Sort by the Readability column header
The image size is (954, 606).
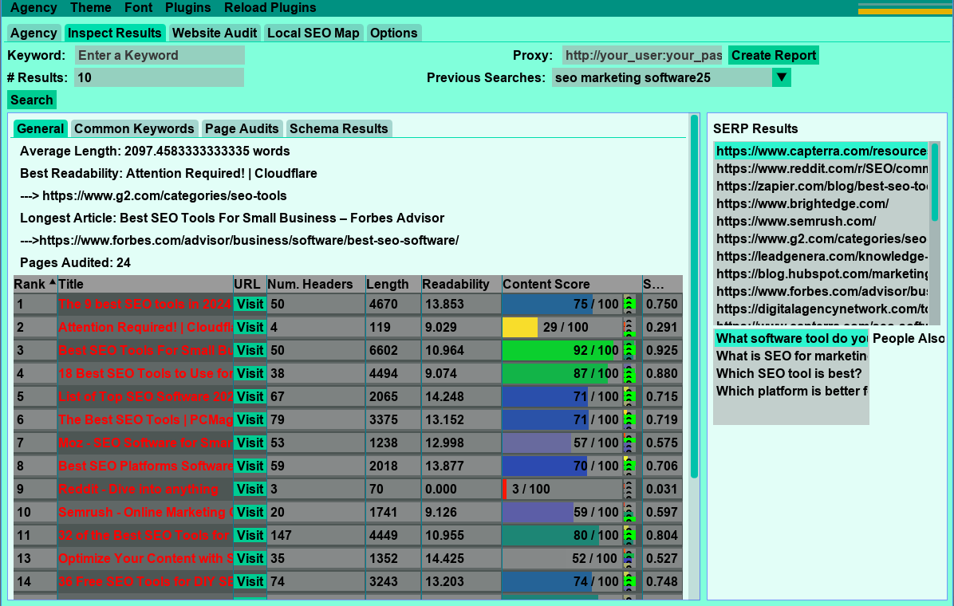(x=461, y=284)
